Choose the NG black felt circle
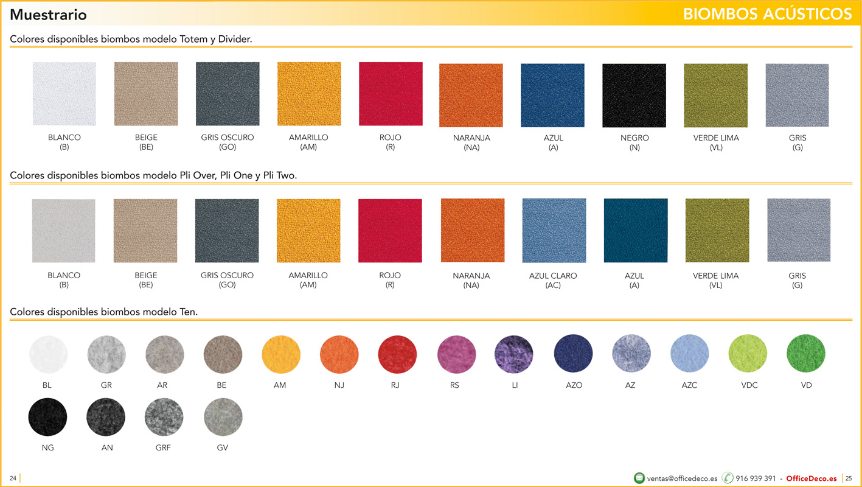Image resolution: width=862 pixels, height=487 pixels. point(47,416)
